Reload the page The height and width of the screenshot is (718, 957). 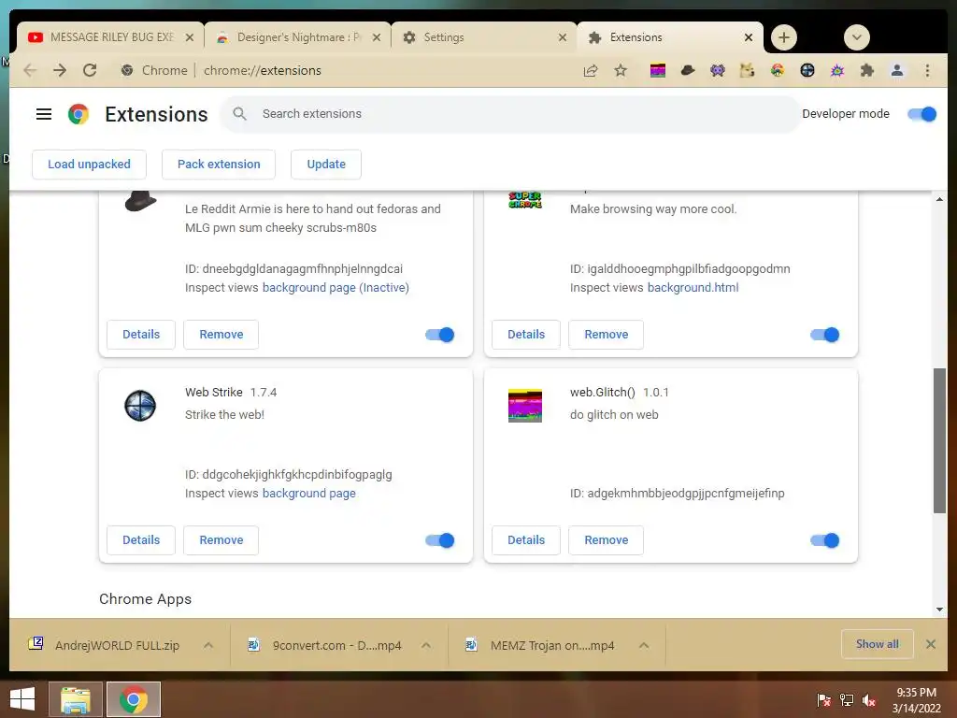(x=90, y=70)
